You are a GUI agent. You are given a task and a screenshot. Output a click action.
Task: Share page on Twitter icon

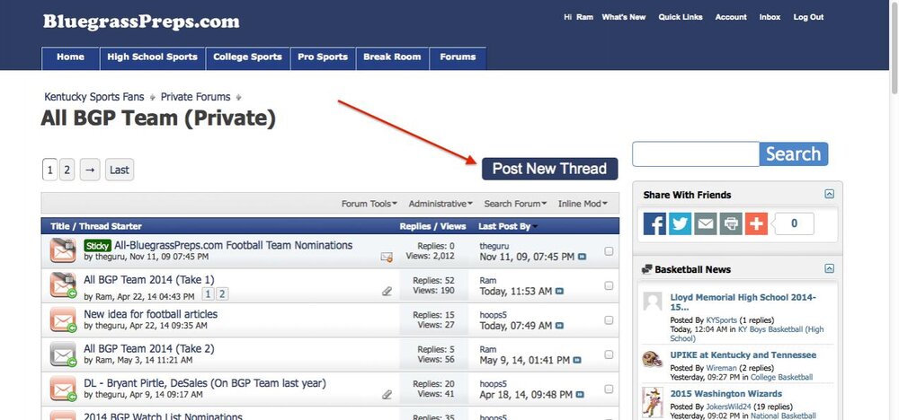coord(680,223)
